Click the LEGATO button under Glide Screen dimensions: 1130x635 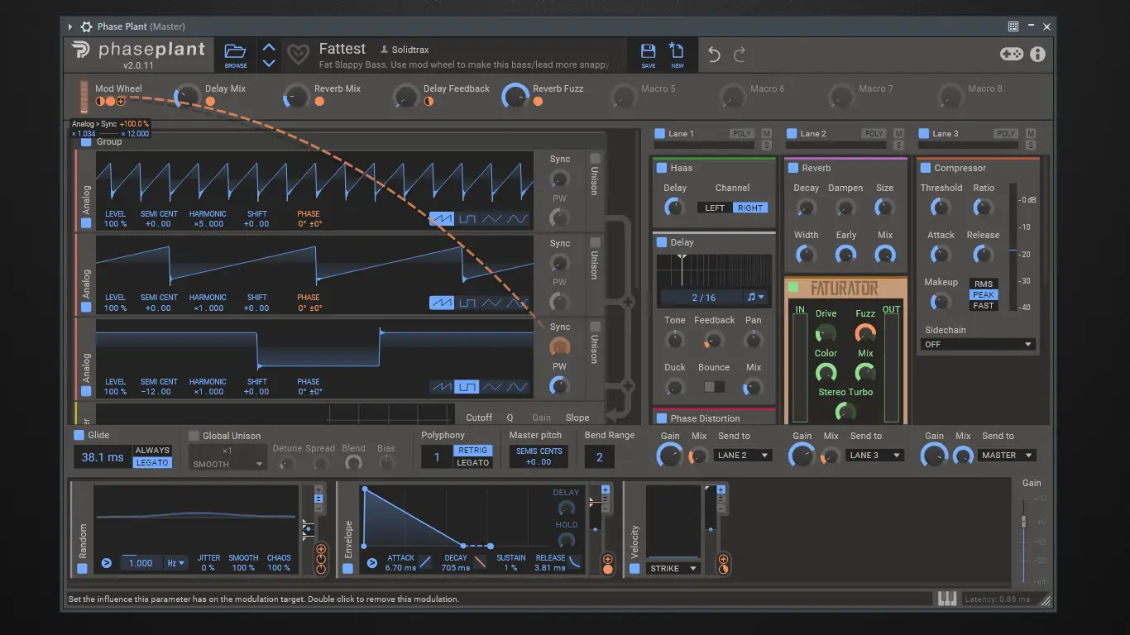(152, 462)
